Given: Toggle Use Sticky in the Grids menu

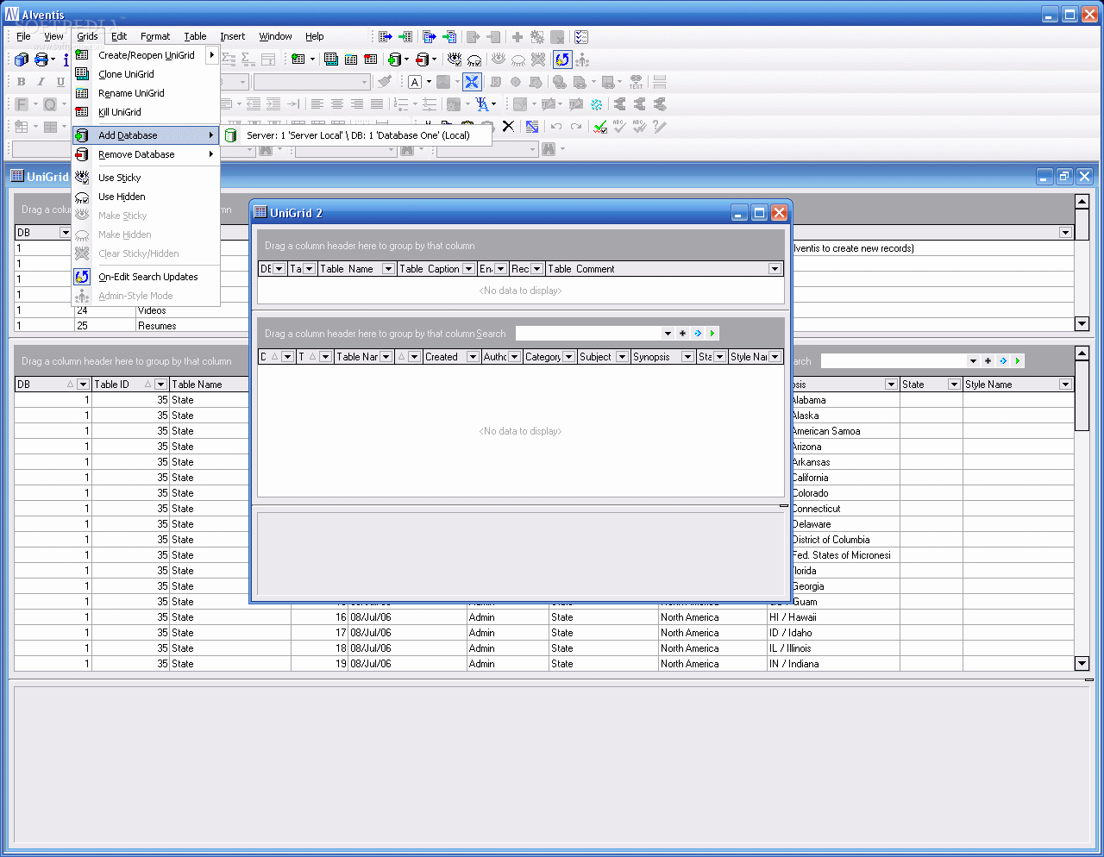Looking at the screenshot, I should [x=145, y=178].
